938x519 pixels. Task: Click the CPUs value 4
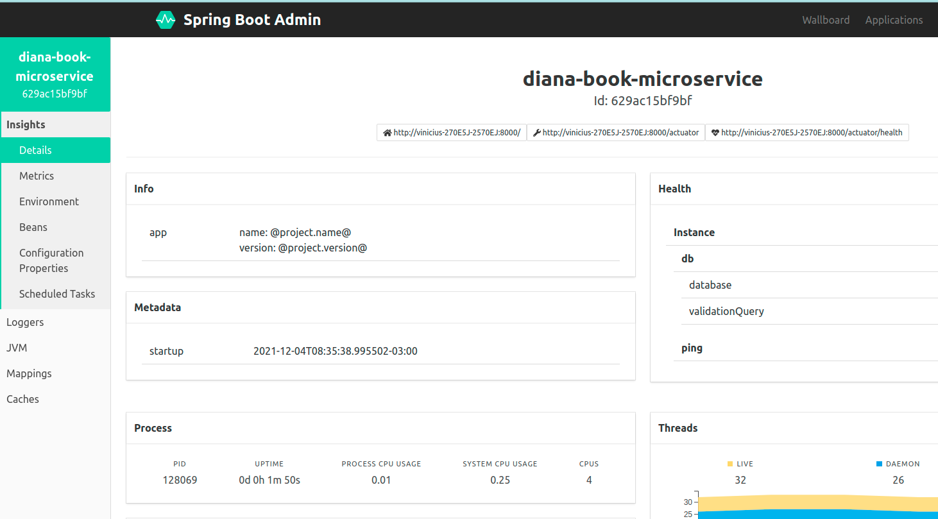pos(589,480)
